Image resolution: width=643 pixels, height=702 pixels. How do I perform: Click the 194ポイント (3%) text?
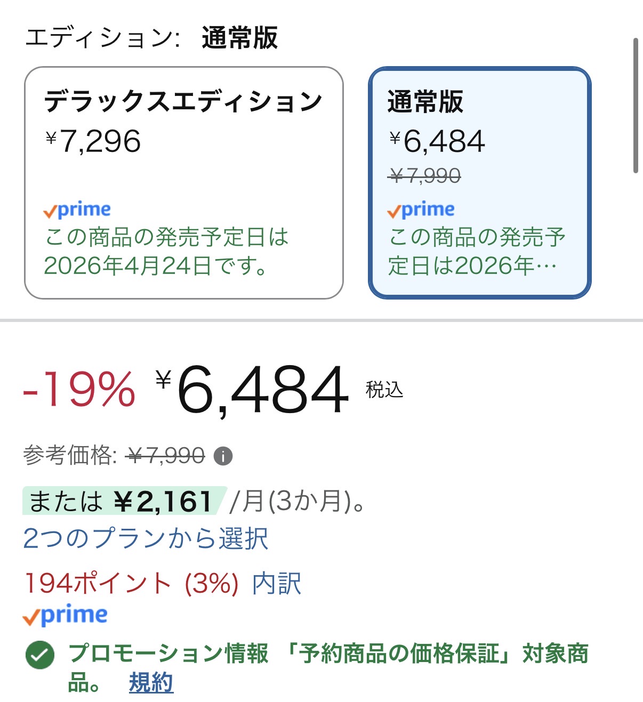pyautogui.click(x=131, y=584)
